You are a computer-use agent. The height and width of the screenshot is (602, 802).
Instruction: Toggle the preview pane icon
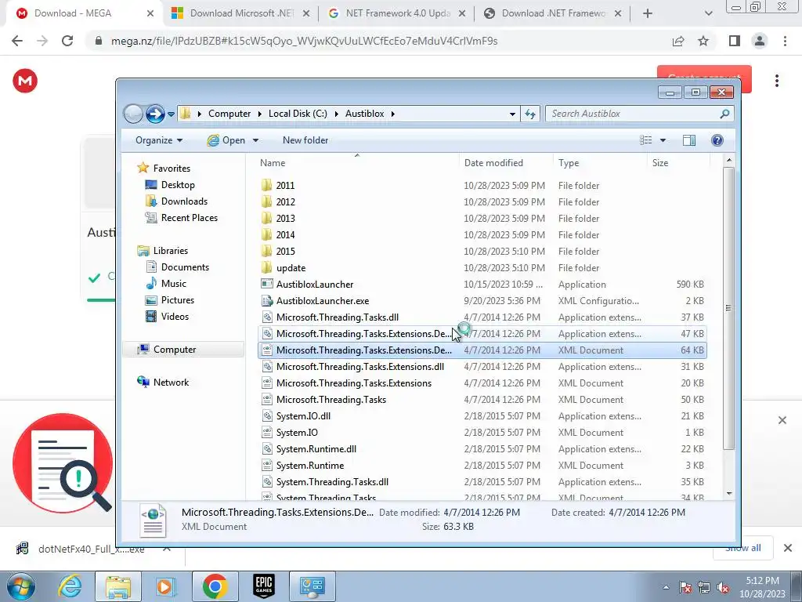click(689, 140)
